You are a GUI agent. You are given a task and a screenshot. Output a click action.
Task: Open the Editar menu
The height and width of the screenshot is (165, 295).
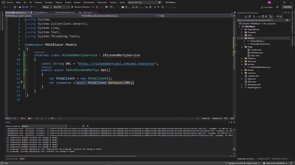(18, 2)
